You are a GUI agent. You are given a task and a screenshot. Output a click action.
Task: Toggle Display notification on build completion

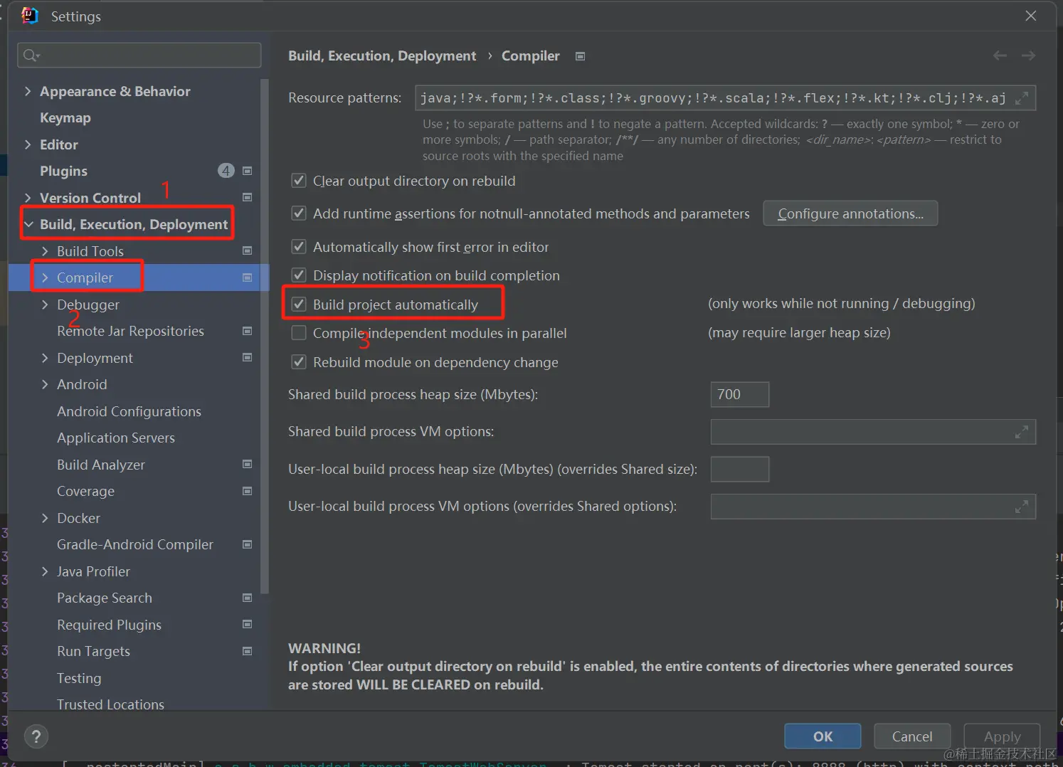pos(299,275)
